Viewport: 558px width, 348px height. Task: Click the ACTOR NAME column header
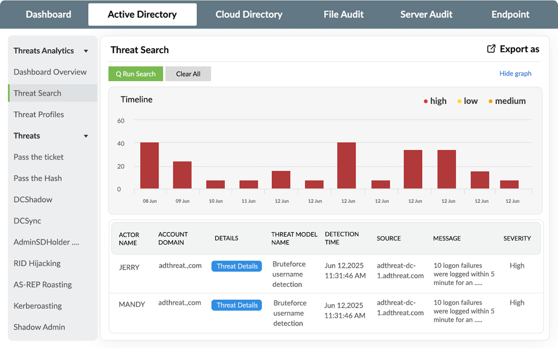click(x=129, y=239)
